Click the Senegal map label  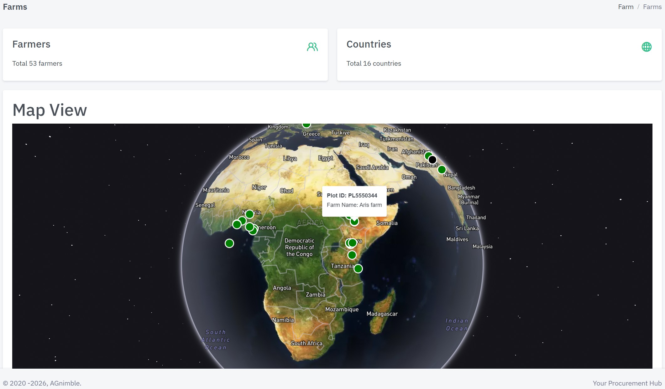[x=205, y=205]
